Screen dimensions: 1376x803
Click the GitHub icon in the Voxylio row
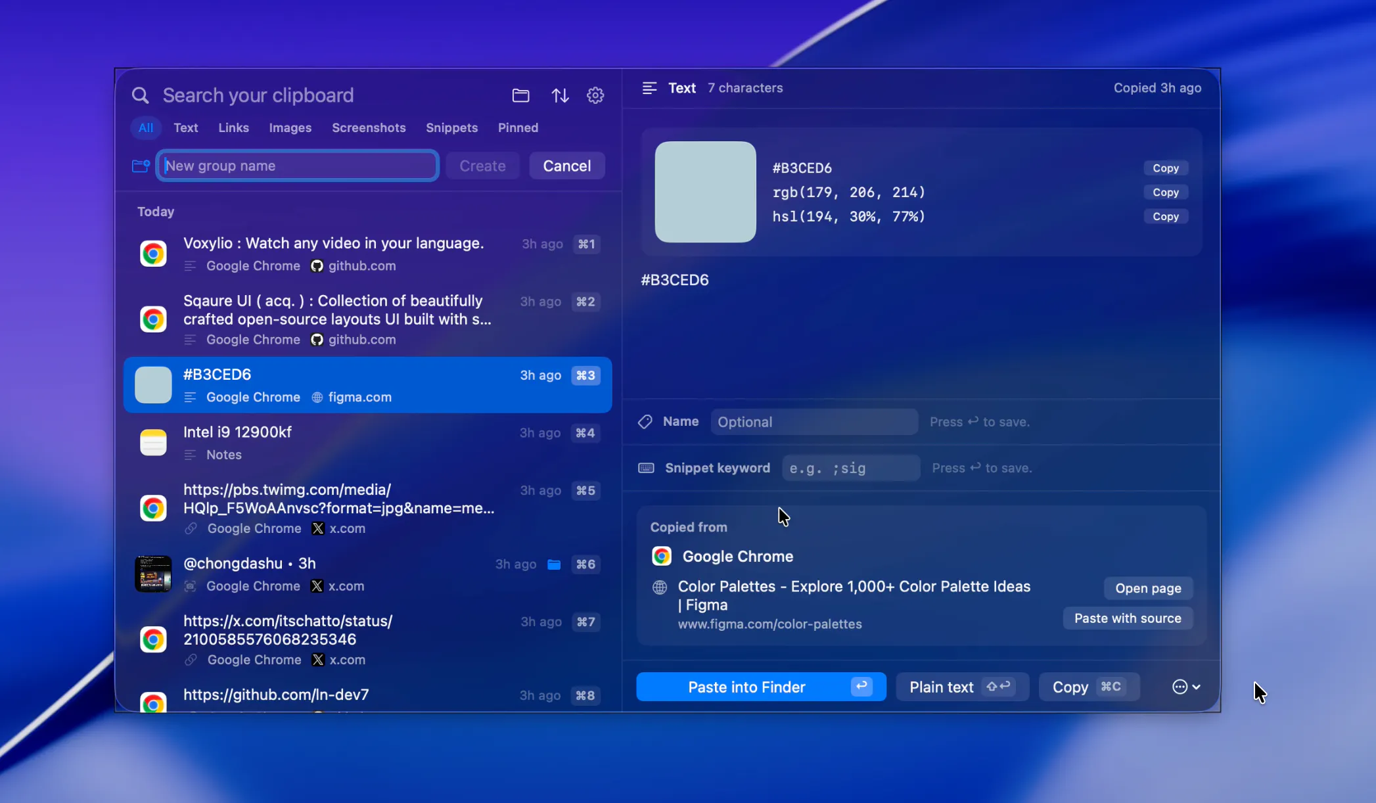point(317,266)
